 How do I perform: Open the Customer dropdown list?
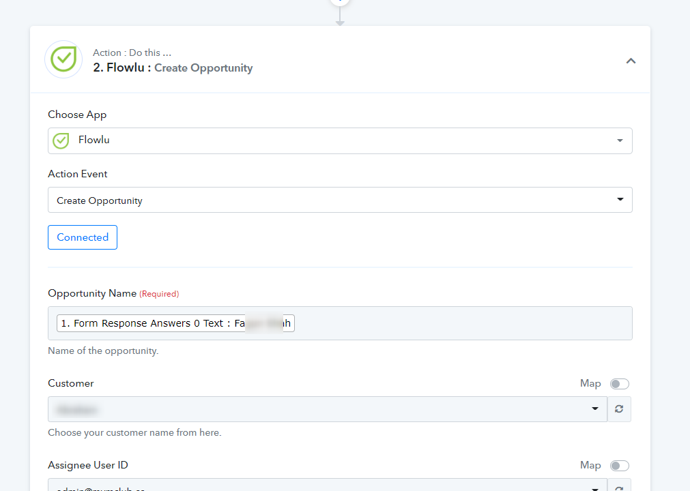pyautogui.click(x=328, y=409)
